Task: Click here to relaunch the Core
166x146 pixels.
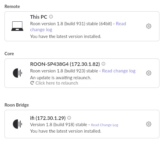Action: 57,83
